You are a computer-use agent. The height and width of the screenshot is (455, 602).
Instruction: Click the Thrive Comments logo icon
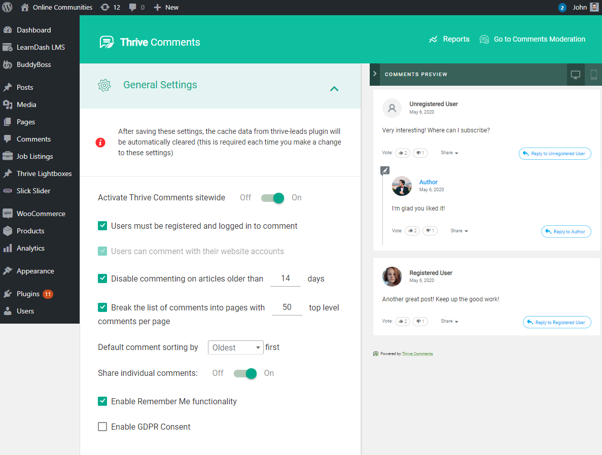[x=107, y=42]
